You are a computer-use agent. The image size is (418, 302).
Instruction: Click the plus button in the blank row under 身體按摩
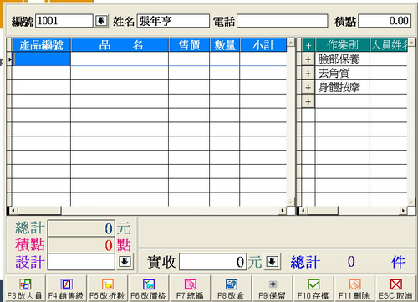[x=308, y=101]
